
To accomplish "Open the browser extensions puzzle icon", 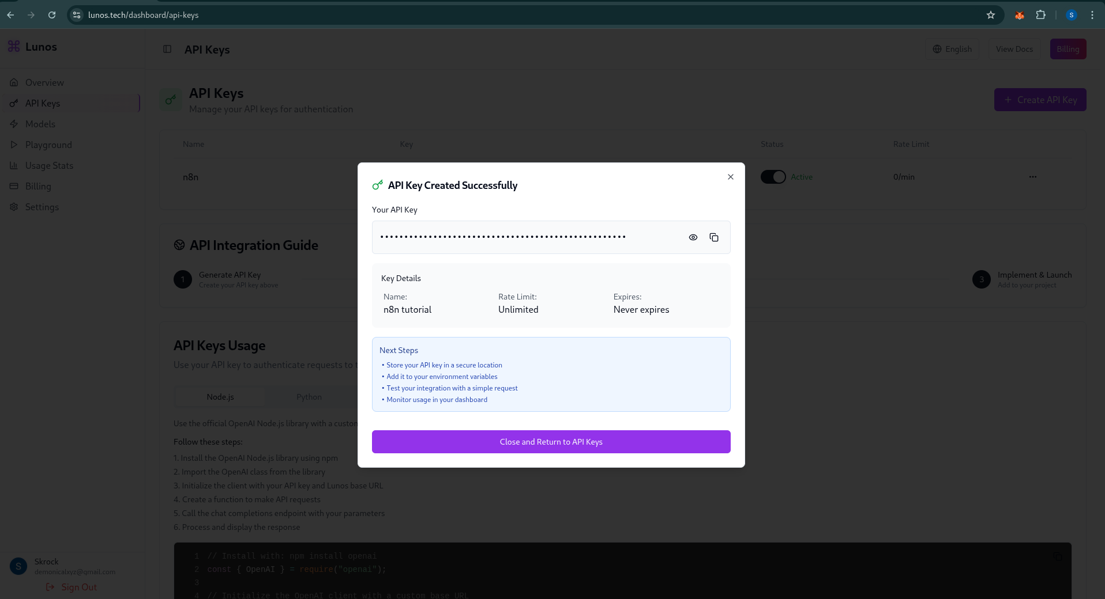I will point(1040,15).
